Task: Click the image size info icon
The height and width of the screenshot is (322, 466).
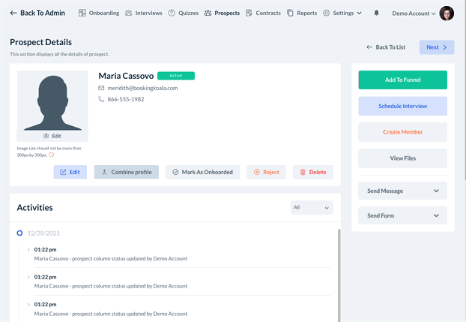Action: (x=52, y=155)
